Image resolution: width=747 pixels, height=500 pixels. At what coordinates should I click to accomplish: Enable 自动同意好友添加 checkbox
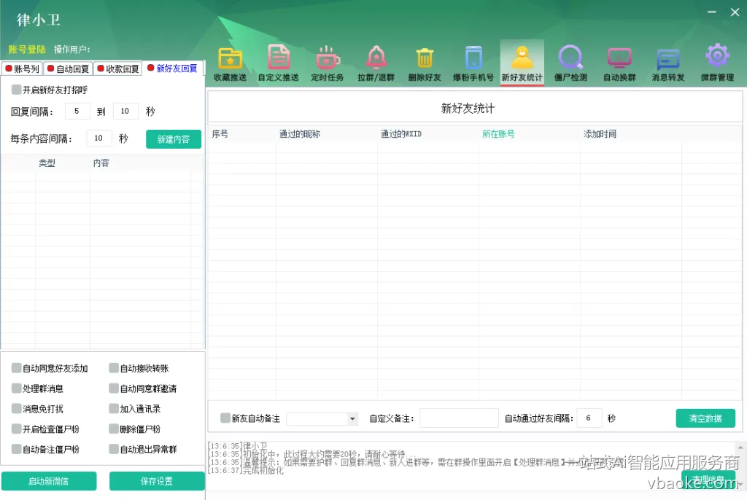click(x=17, y=368)
